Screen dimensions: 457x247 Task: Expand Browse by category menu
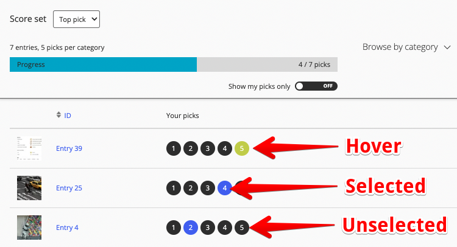(406, 47)
